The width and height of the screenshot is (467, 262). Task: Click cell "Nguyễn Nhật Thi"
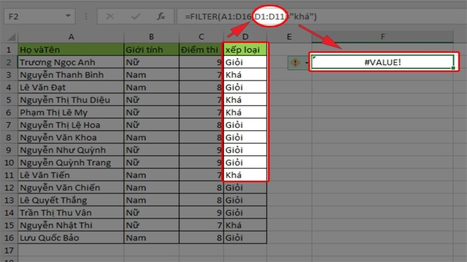[71, 225]
